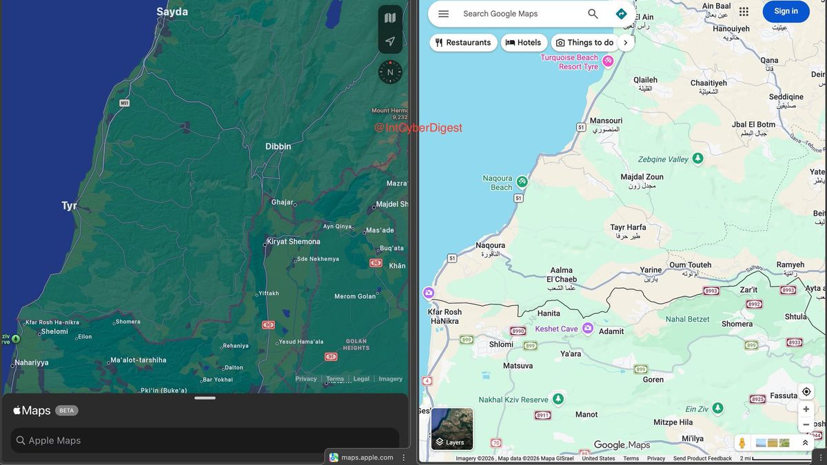Click the Keshet Cave marker icon
The height and width of the screenshot is (465, 827).
coord(587,328)
